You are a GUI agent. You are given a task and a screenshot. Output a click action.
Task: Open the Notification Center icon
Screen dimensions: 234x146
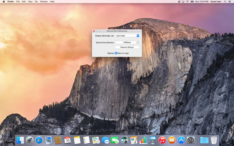[x=230, y=1]
